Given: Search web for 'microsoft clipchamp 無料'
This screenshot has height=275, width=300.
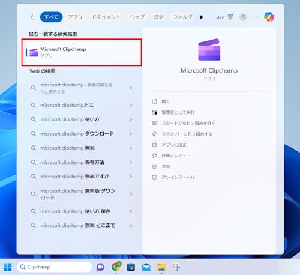Looking at the screenshot, I should [67, 148].
